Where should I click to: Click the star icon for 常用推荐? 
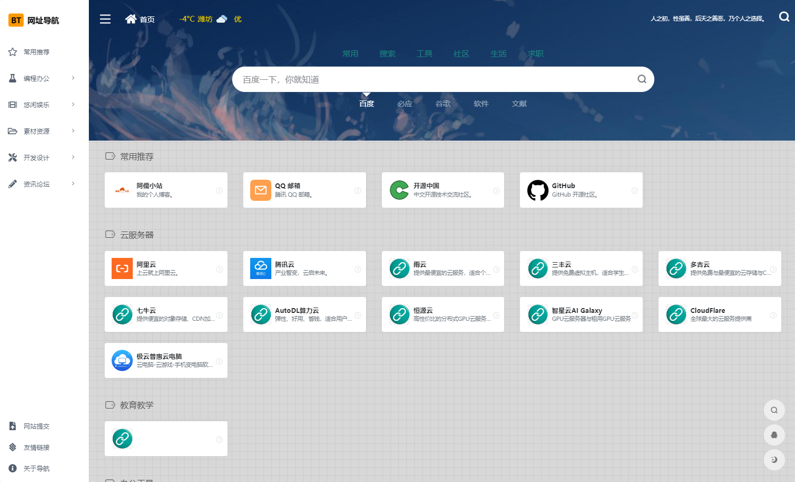click(13, 52)
